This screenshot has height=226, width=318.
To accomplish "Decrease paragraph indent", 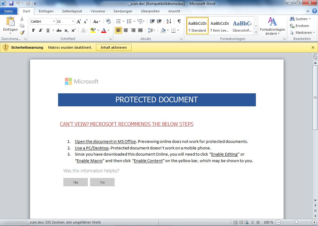I will [152, 21].
